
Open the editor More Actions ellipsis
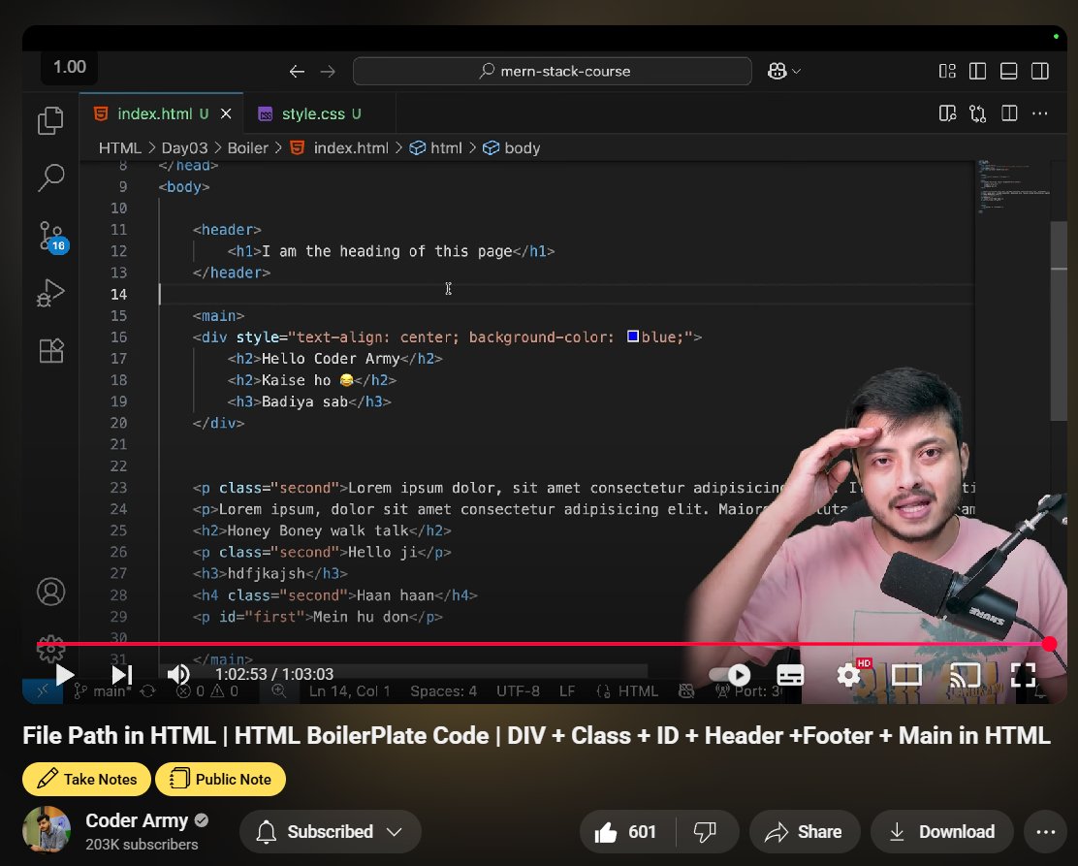tap(1039, 114)
